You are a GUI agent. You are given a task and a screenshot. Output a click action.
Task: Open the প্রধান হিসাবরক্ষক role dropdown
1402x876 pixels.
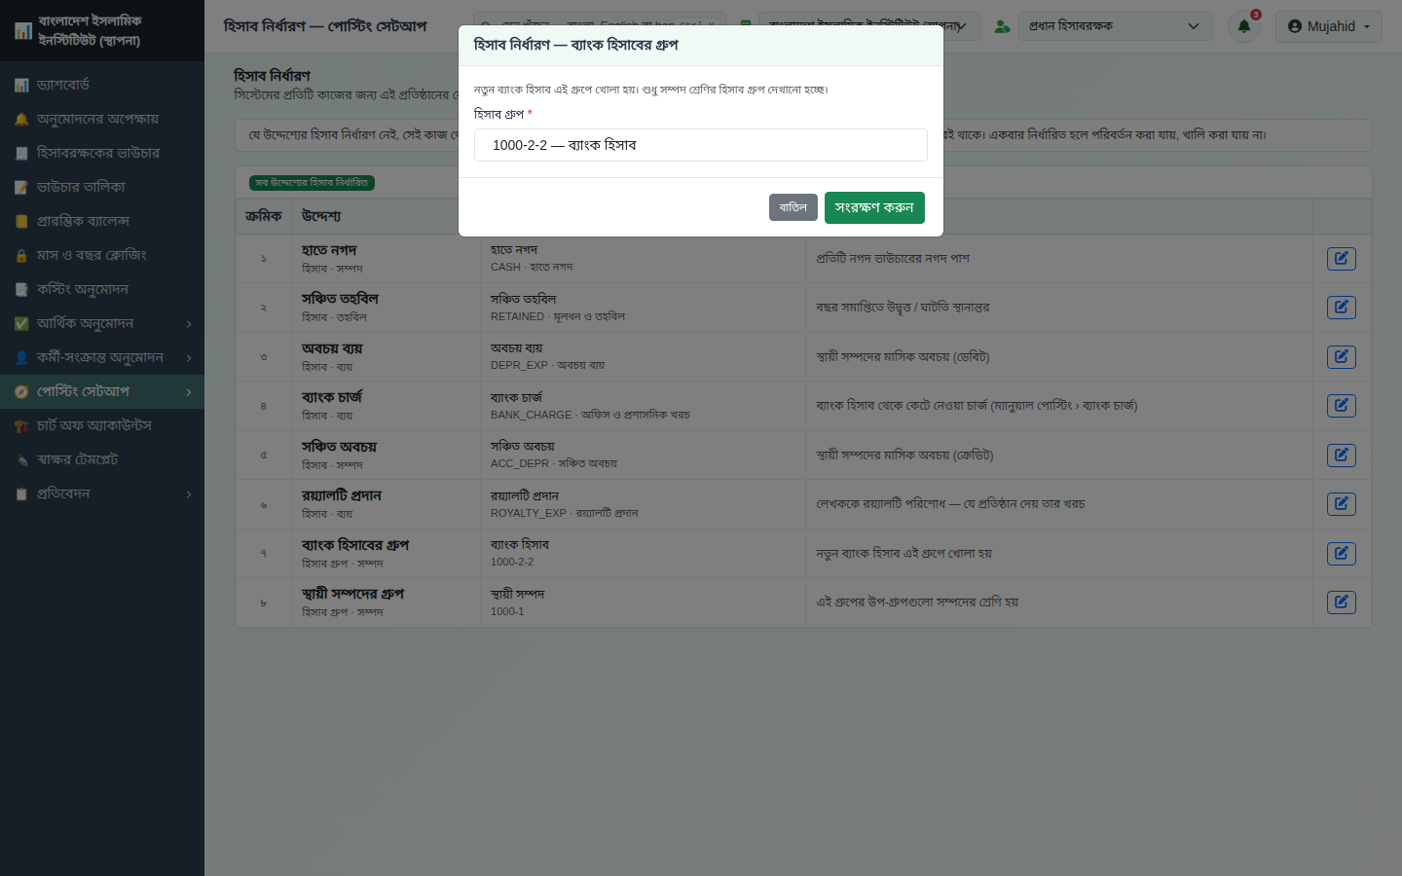tap(1115, 26)
